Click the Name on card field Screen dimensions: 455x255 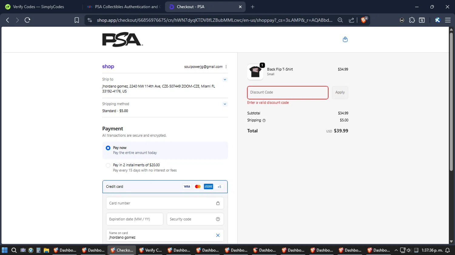[165, 235]
